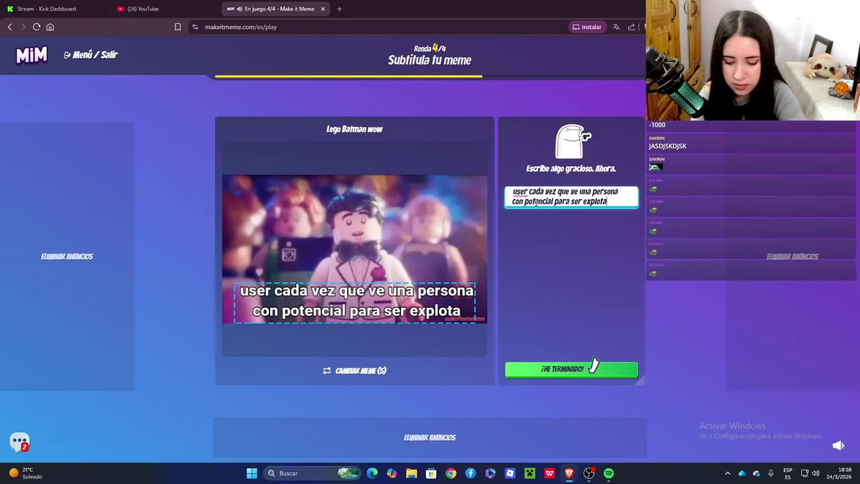Viewport: 860px width, 484px height.
Task: Switch to Stream - Kick Dashboard tab
Action: coord(54,9)
